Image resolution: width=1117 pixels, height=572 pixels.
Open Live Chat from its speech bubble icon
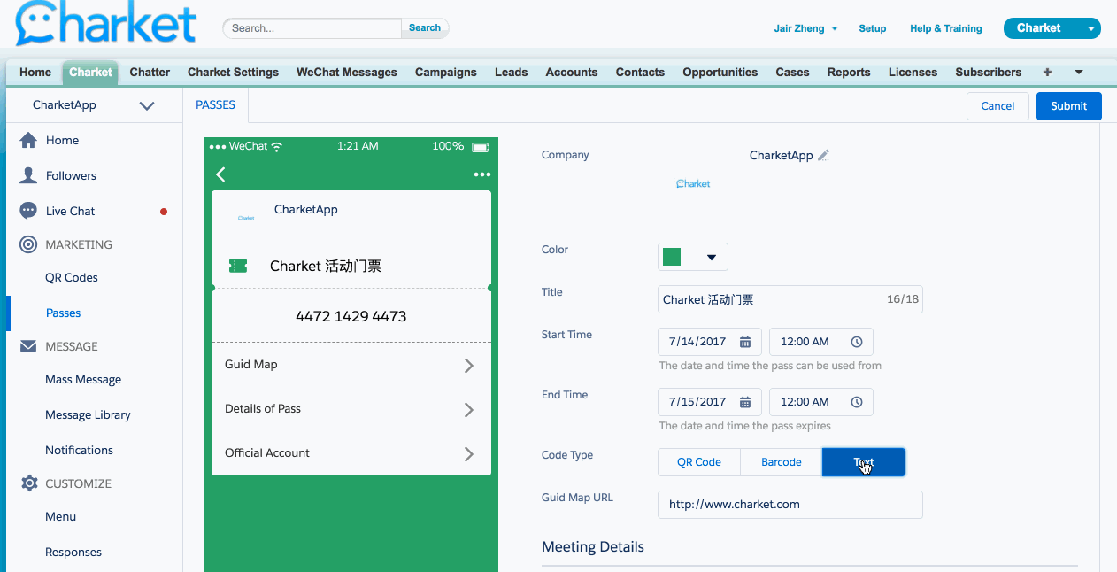tap(28, 211)
